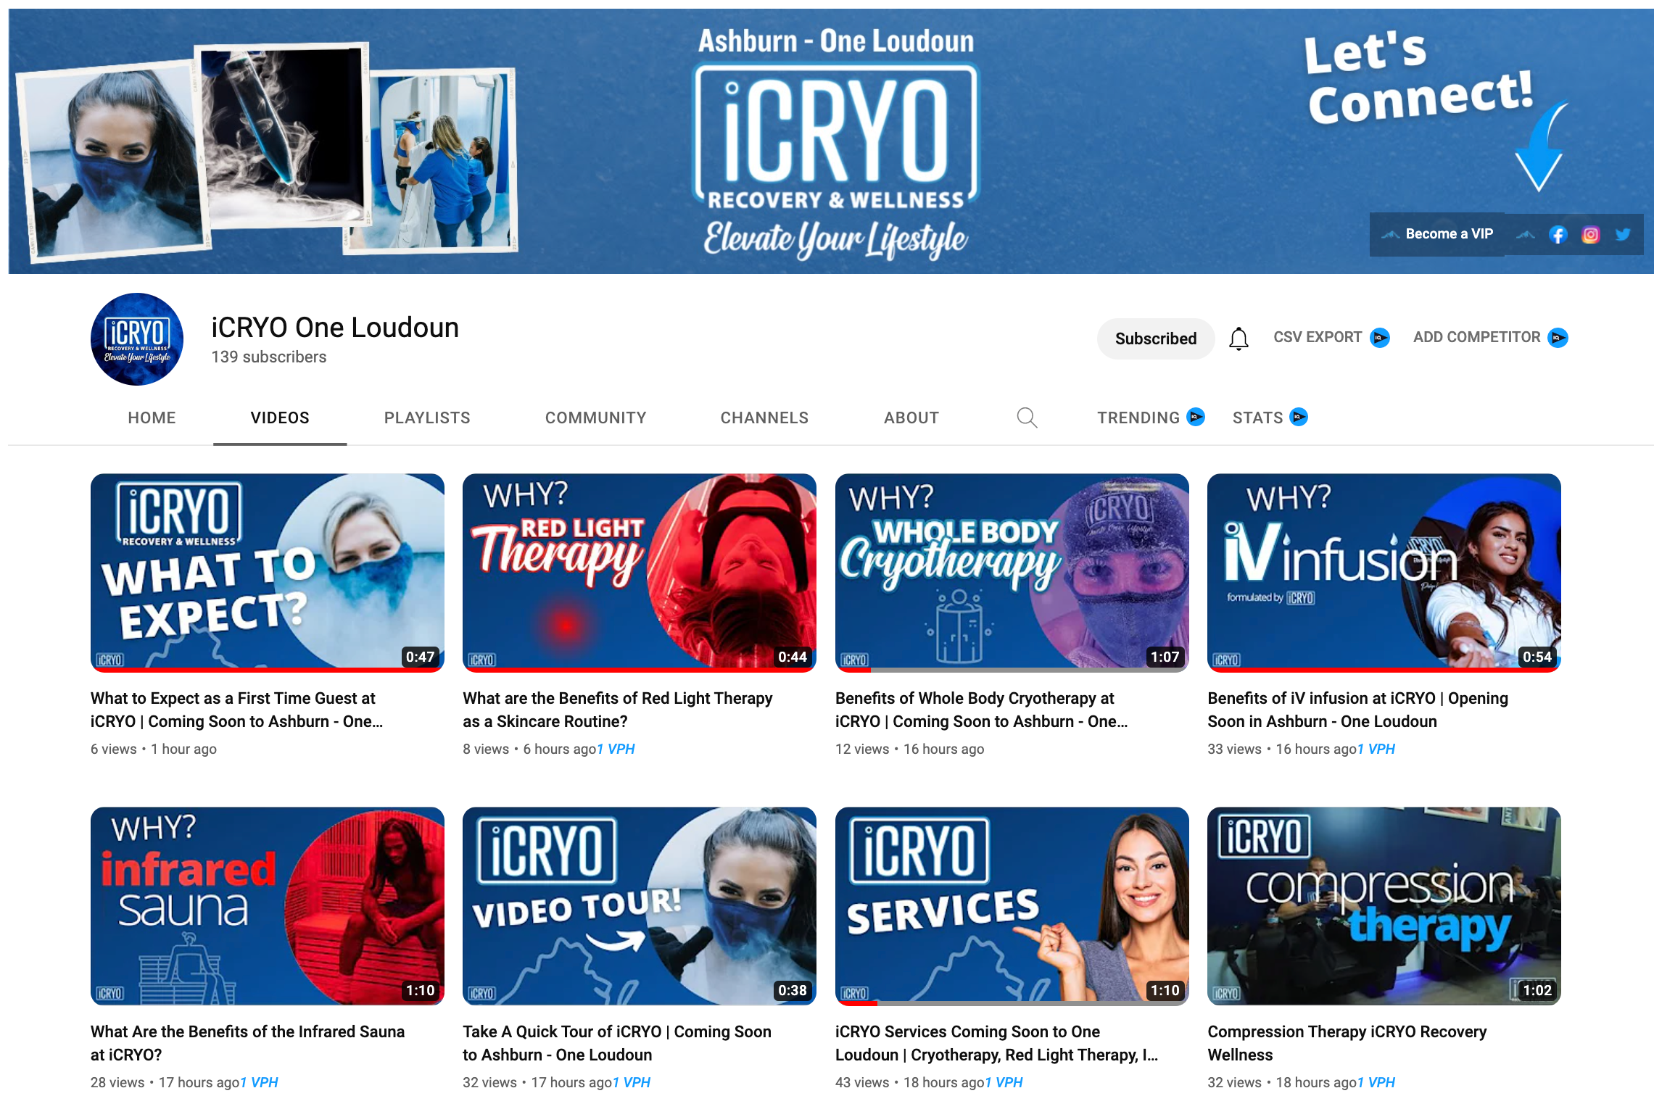Click '12 views • 16 hours ago' metadata

[x=909, y=749]
